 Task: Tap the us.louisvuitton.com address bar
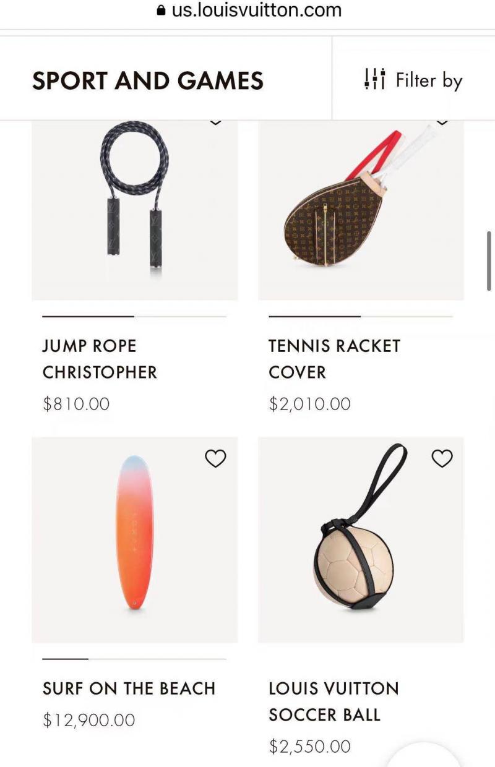click(x=247, y=11)
